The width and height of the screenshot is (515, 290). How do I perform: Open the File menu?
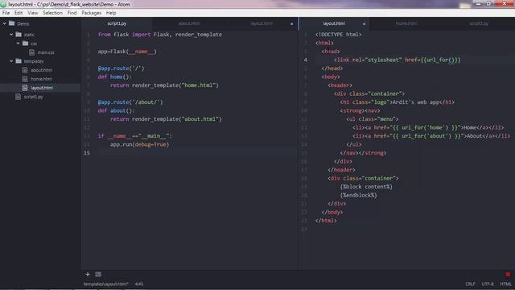(x=6, y=13)
